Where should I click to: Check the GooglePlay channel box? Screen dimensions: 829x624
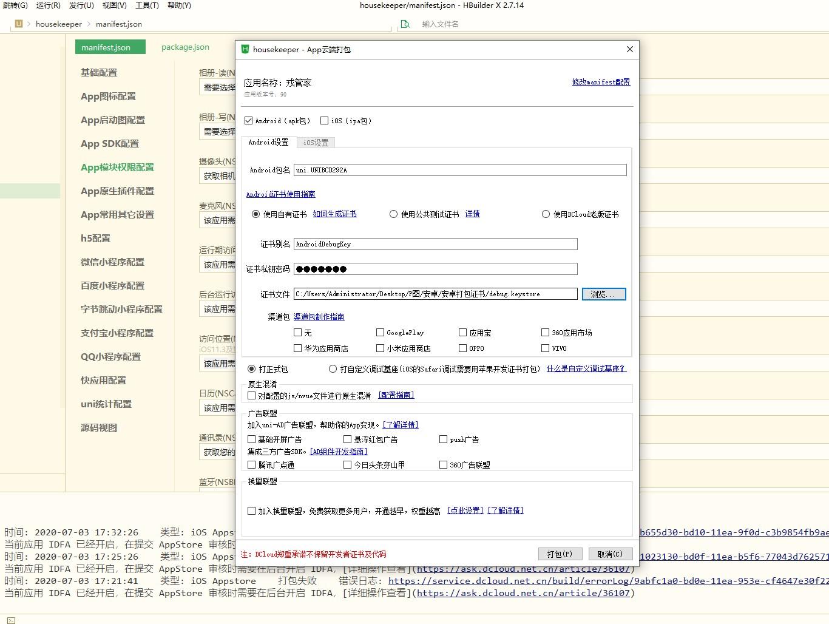point(380,333)
